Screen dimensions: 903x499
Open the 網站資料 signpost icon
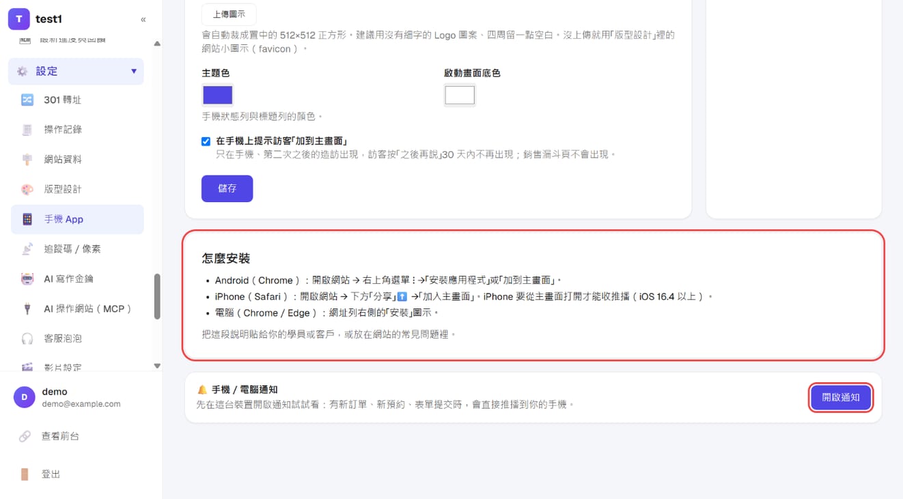click(27, 160)
